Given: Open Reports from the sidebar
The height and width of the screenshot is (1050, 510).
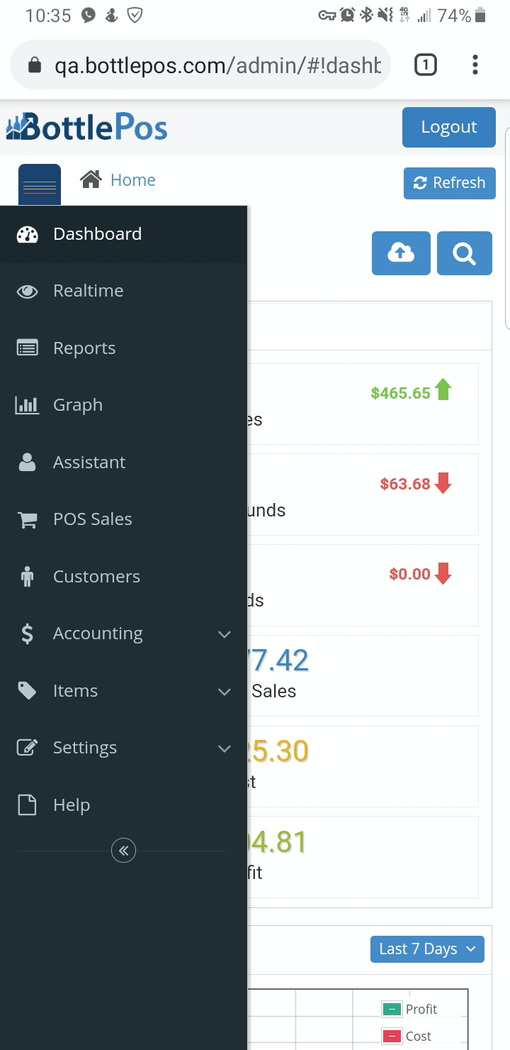Looking at the screenshot, I should tap(84, 348).
